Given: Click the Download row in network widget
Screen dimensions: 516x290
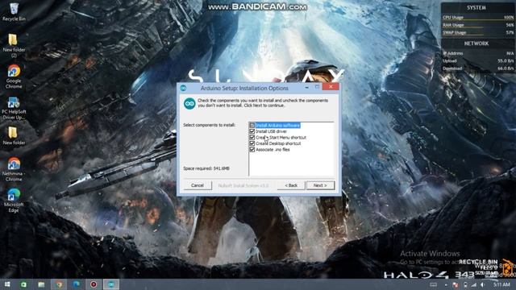Looking at the screenshot, I should [x=478, y=68].
